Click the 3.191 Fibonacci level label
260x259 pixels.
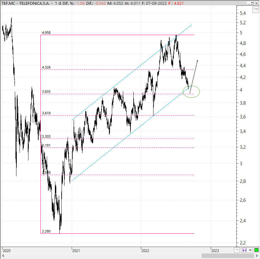(46, 145)
